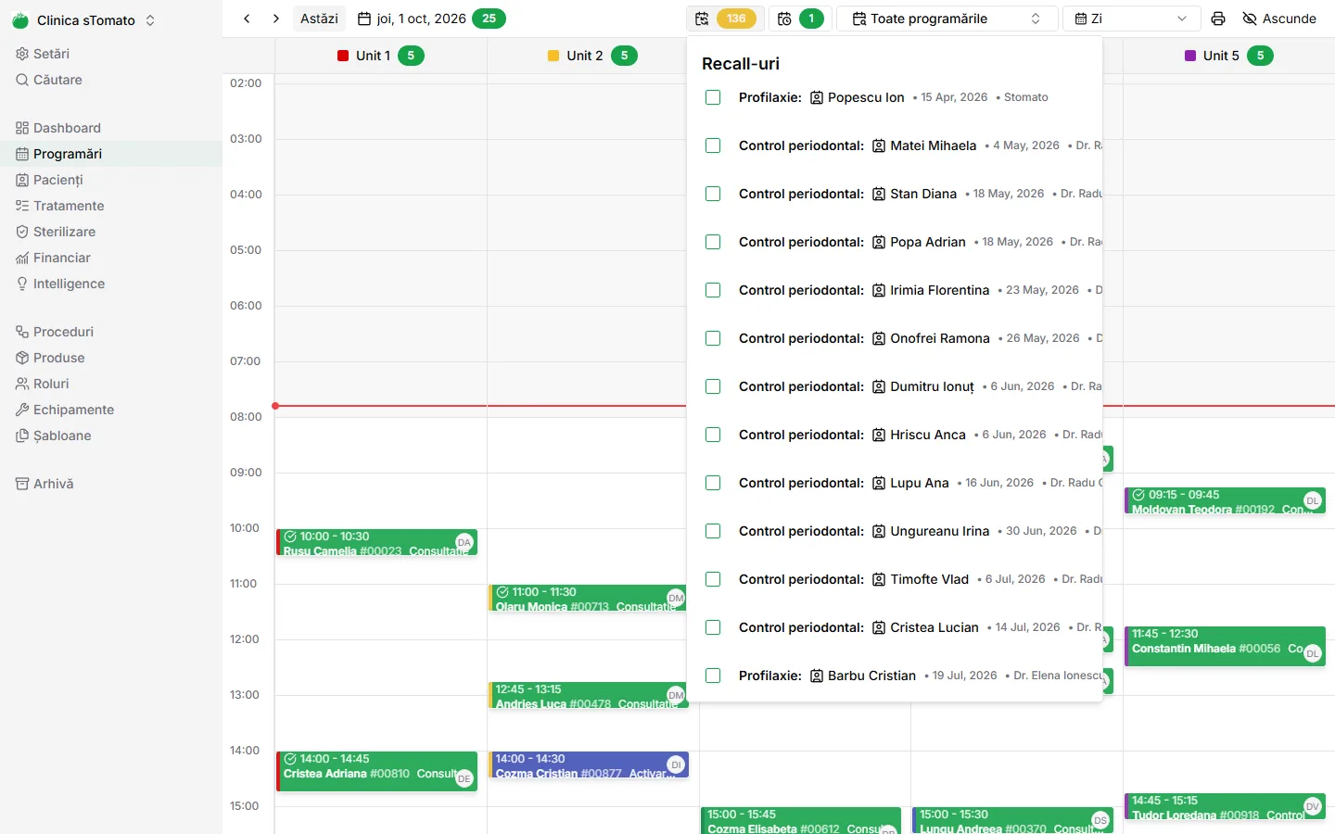
Task: Click the Setări gear icon
Action: pyautogui.click(x=22, y=54)
